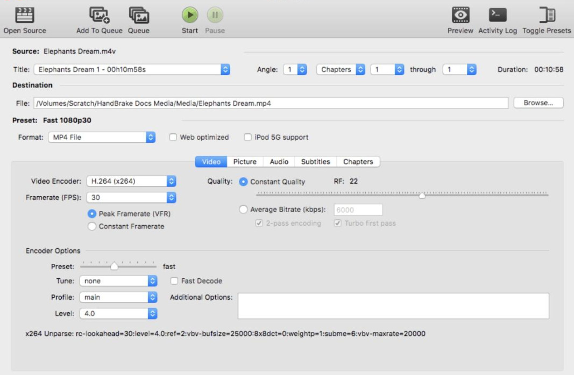Click the Add To Queue icon

point(99,16)
